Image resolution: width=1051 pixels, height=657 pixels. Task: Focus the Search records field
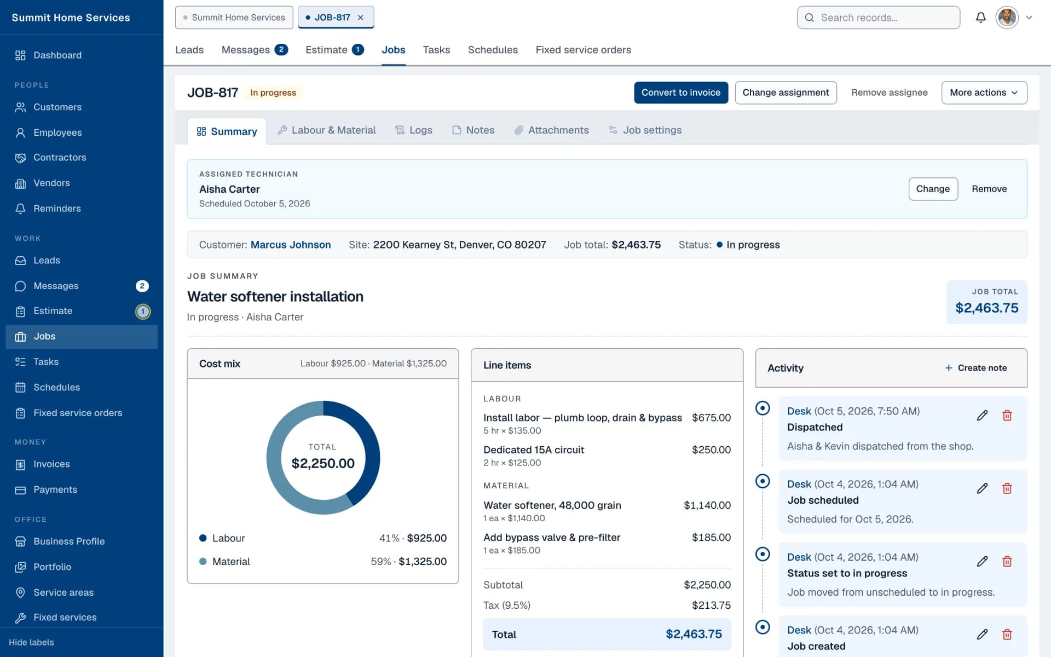878,18
